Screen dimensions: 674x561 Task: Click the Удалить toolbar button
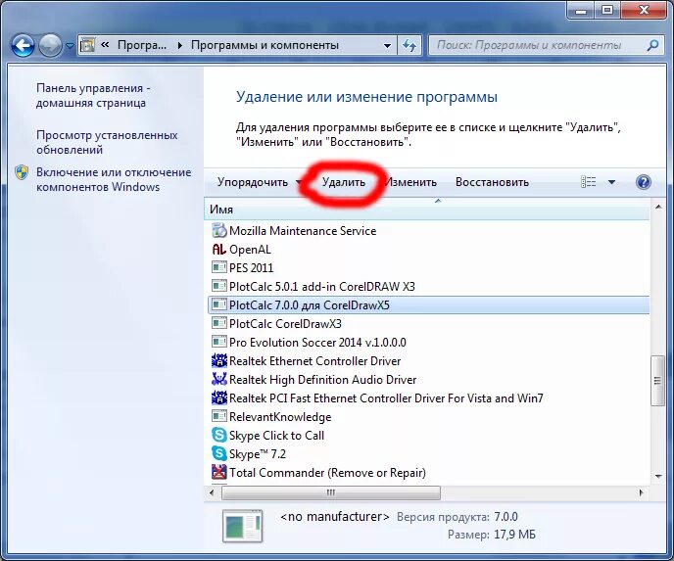[x=344, y=182]
